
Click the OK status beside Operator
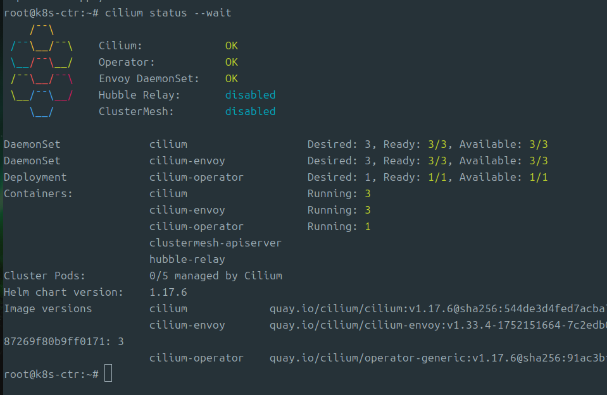pyautogui.click(x=232, y=62)
